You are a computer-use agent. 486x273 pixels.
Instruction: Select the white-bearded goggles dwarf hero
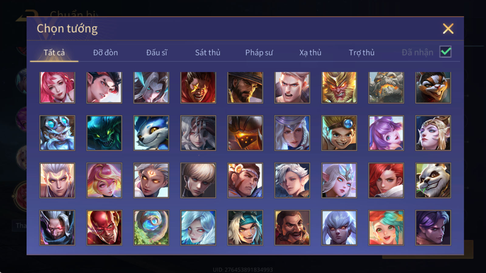(x=57, y=133)
